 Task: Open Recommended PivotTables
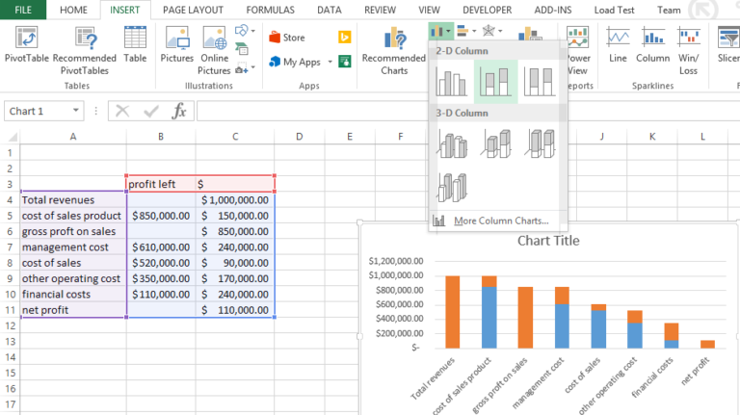coord(84,50)
